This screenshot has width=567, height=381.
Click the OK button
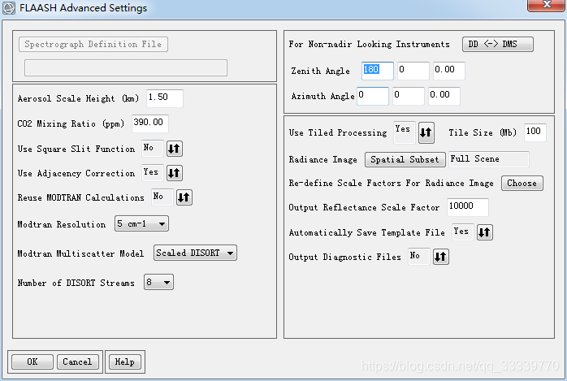(32, 362)
